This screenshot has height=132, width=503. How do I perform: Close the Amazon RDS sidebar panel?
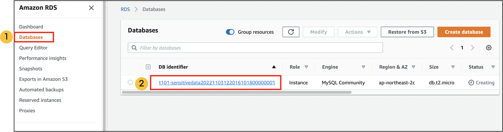[91, 8]
